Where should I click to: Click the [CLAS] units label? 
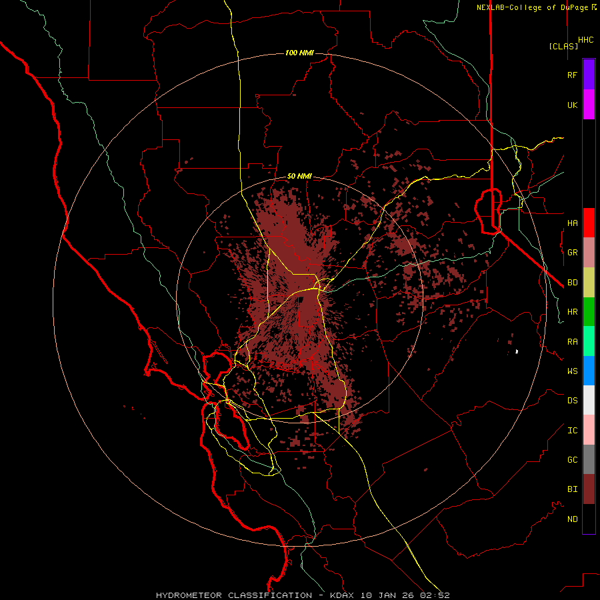[x=563, y=46]
